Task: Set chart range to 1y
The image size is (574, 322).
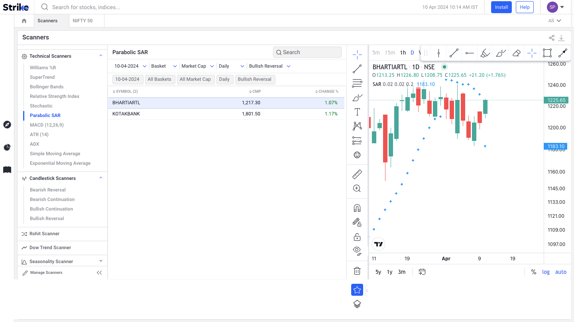Action: point(389,272)
